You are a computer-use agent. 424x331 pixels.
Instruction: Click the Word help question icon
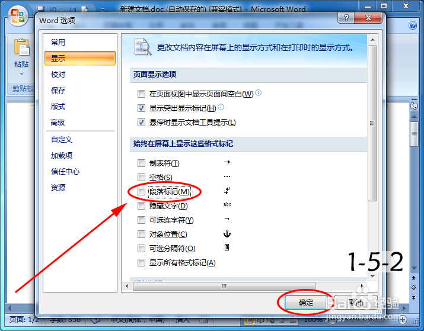(x=413, y=25)
